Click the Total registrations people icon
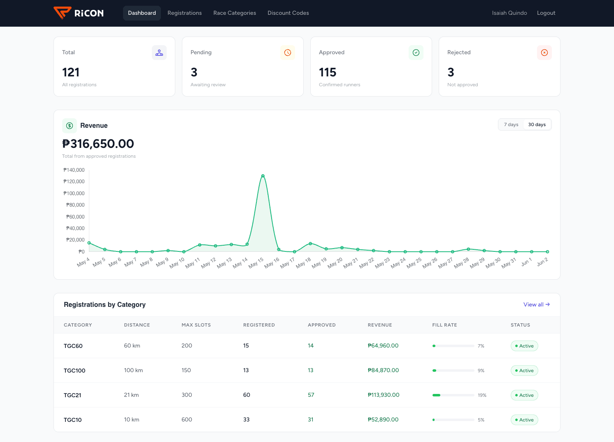Viewport: 614px width, 442px height. point(159,53)
